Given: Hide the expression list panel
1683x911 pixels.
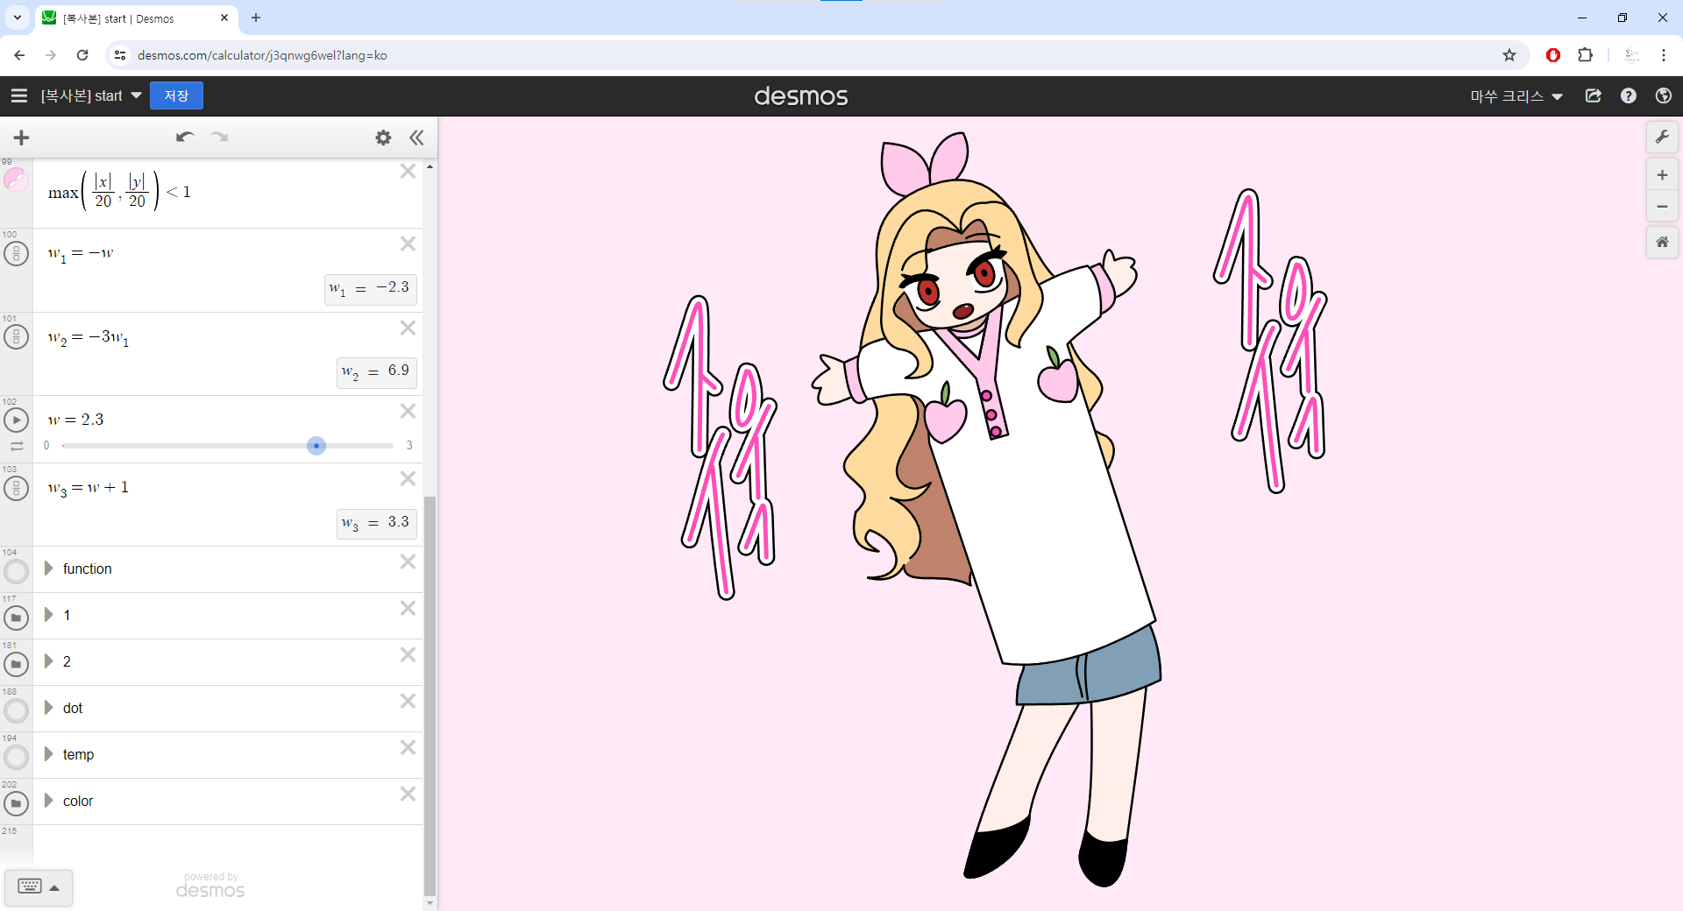Looking at the screenshot, I should 416,138.
